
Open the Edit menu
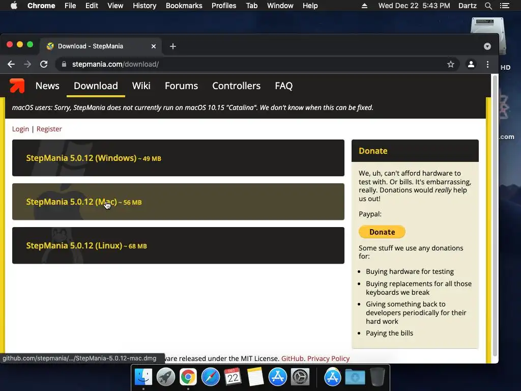point(92,6)
